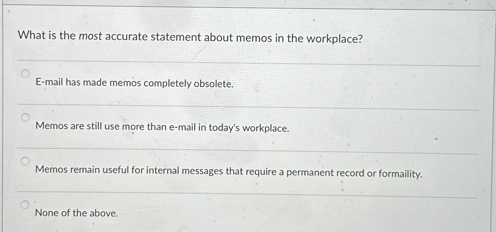
Task: Select the radio button for the memos usage answer
Action: click(26, 118)
